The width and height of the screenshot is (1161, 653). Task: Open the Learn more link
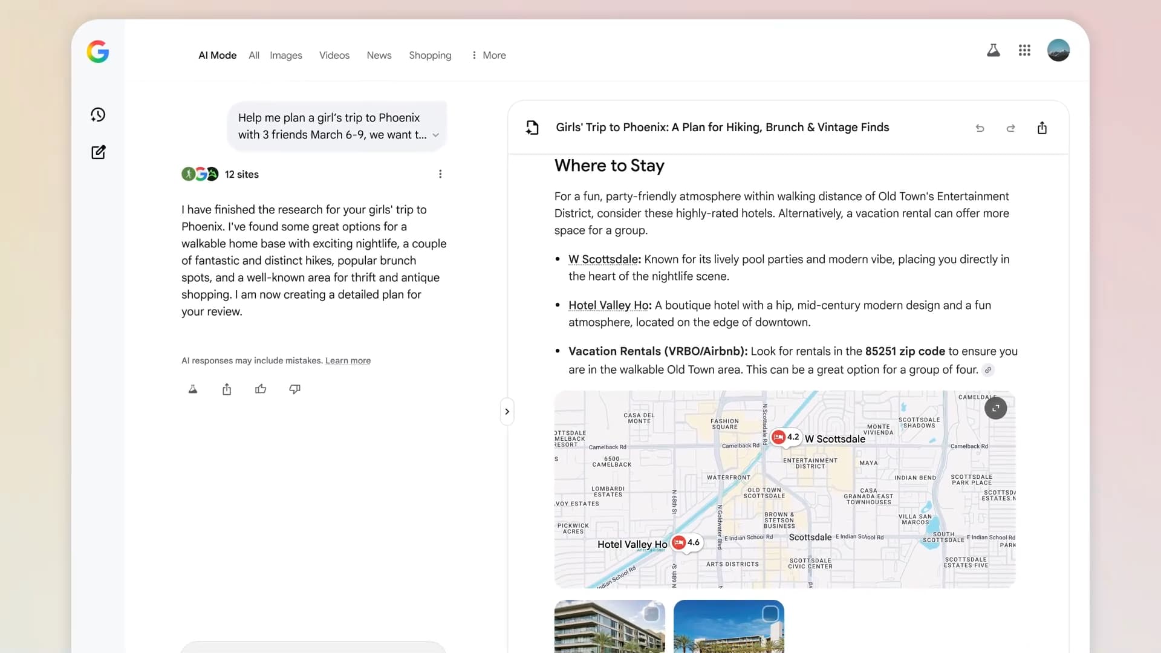click(348, 360)
